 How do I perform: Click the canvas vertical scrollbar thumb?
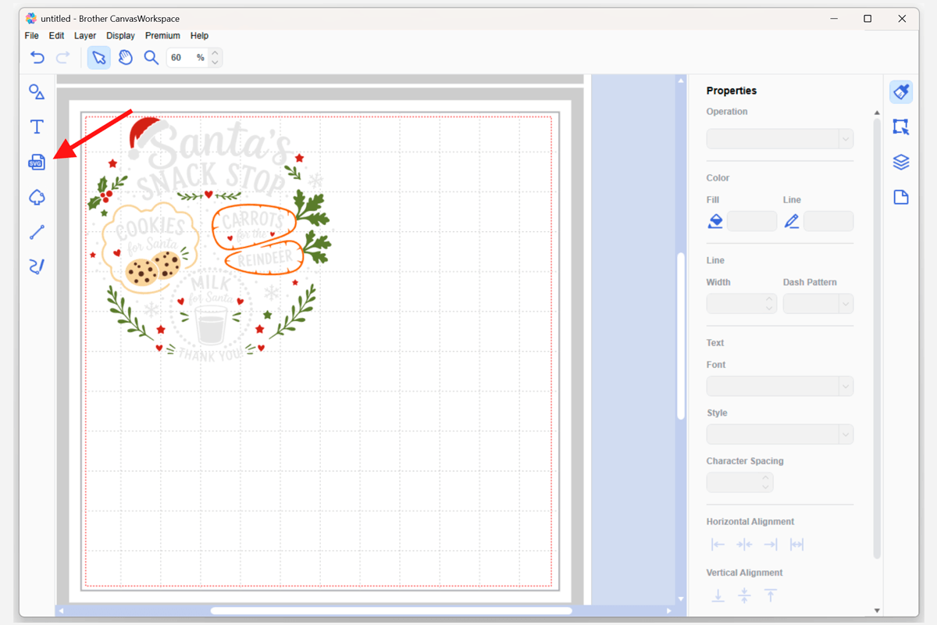(x=681, y=336)
